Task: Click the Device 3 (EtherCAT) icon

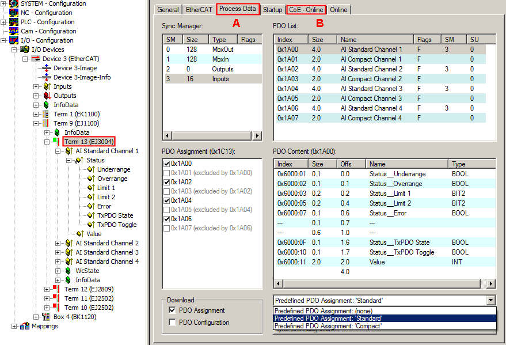Action: coord(36,59)
